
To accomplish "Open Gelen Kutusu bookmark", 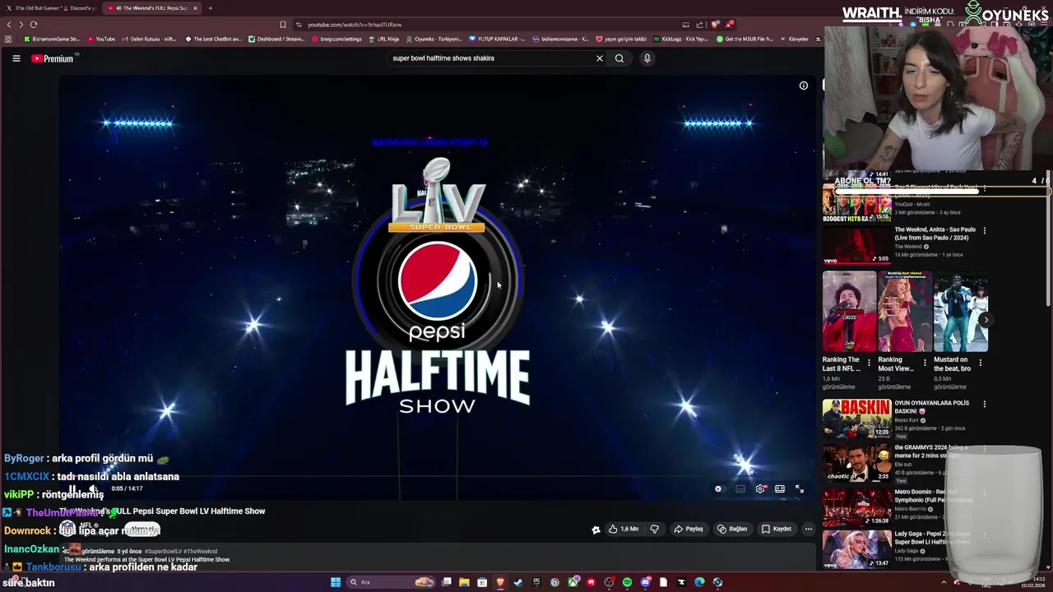I will [x=150, y=39].
